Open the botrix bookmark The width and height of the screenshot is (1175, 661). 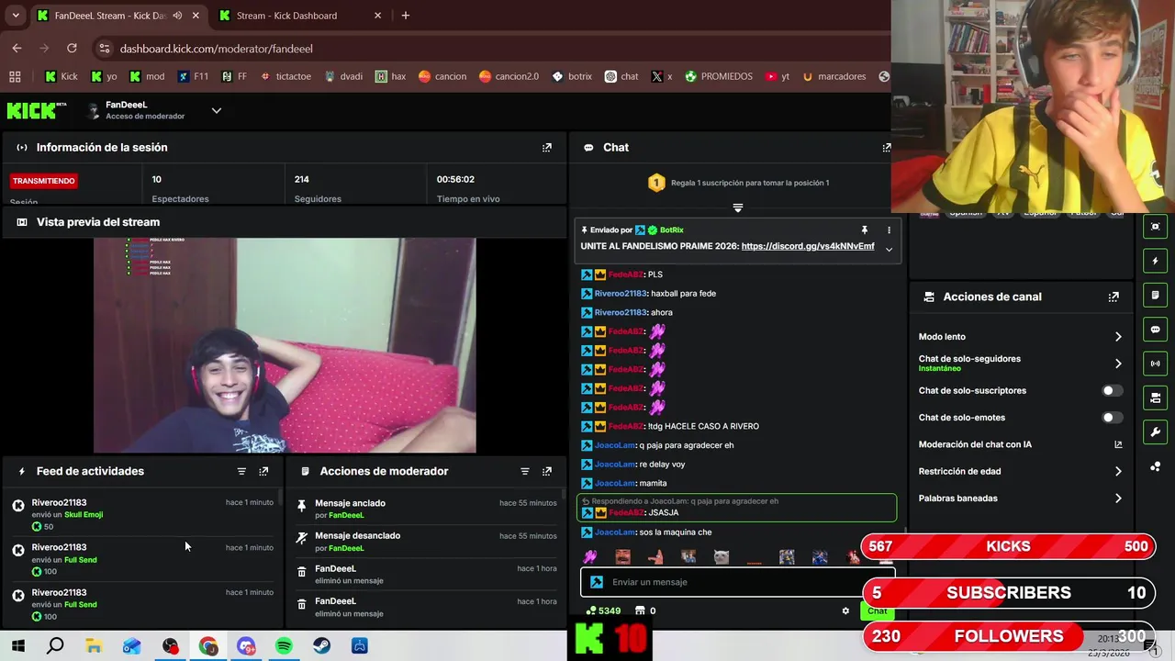pyautogui.click(x=571, y=76)
